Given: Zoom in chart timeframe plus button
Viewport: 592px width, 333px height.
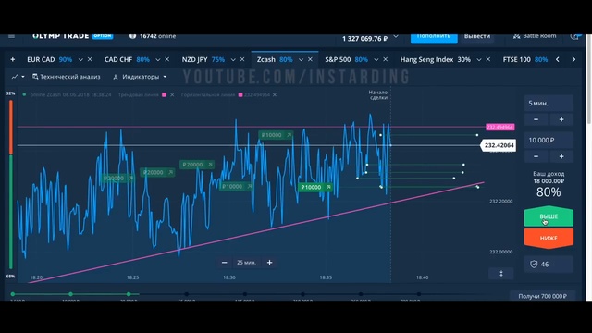Looking at the screenshot, I should click(269, 263).
